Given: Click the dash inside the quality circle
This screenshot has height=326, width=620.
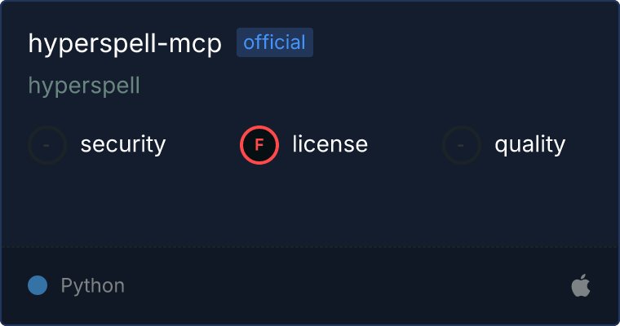Looking at the screenshot, I should tap(460, 145).
